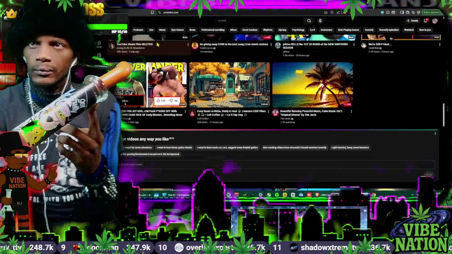The height and width of the screenshot is (254, 452).
Task: Select the Comedy filter chip
Action: (x=369, y=30)
